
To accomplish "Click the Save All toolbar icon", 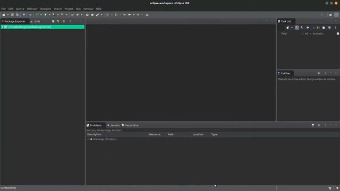I will (17, 15).
